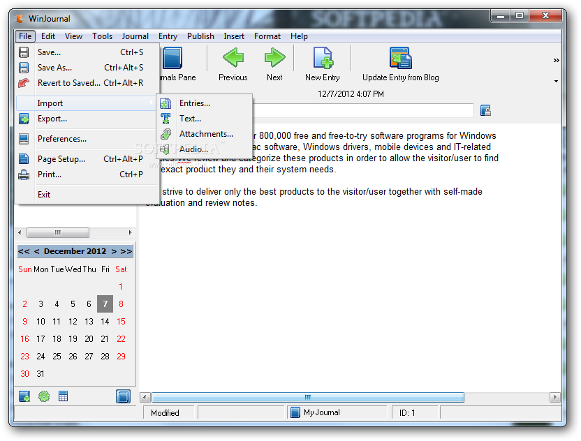
Task: Select December 25 in the calendar
Action: pyautogui.click(x=57, y=356)
